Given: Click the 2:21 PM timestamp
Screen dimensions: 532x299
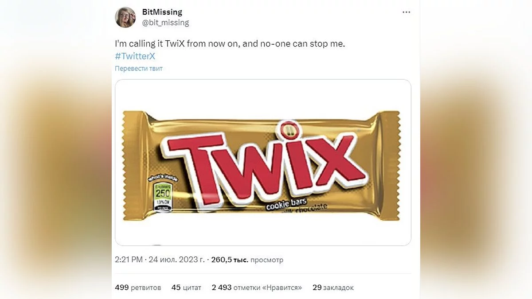Looking at the screenshot, I should pos(129,260).
